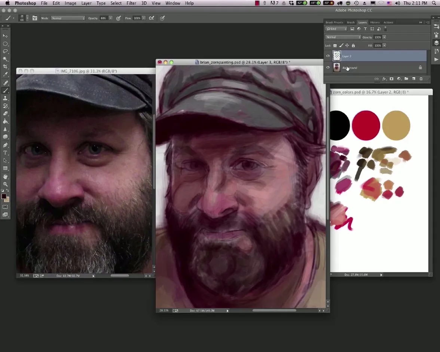Click the Layer 3 thumbnail
This screenshot has width=440, height=352.
point(337,56)
